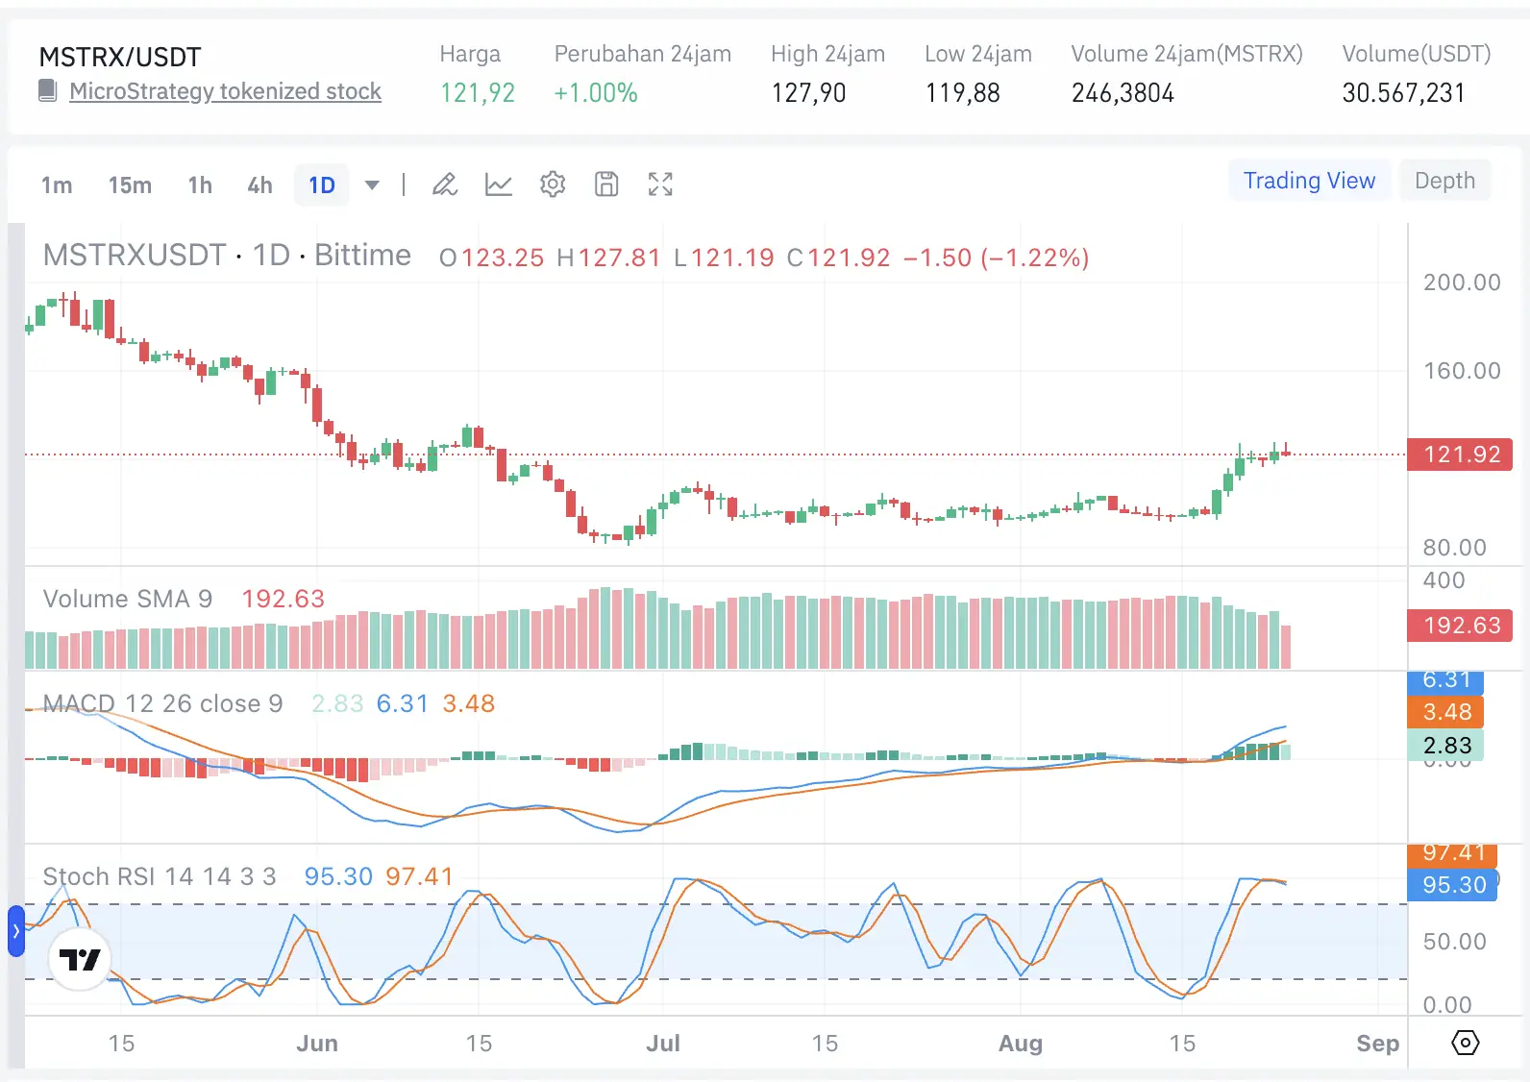Click the Jul label on time axis

pos(663,1044)
